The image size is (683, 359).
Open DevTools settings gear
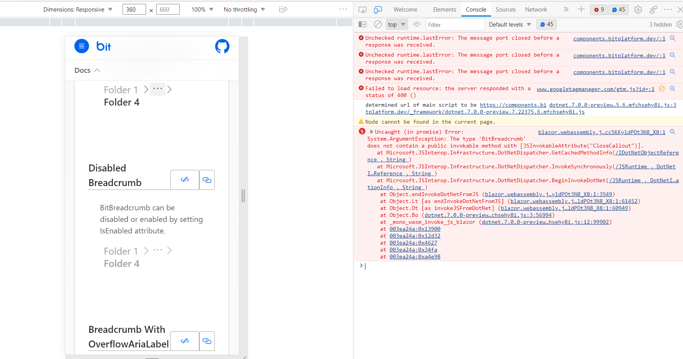point(638,9)
